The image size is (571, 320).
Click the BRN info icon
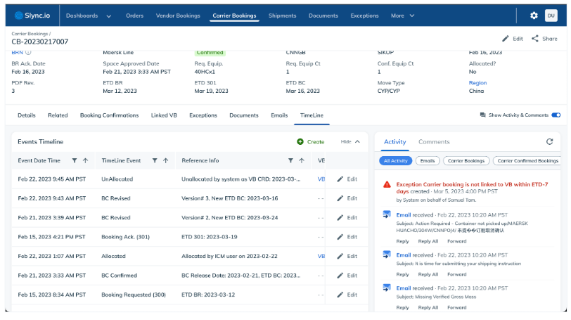[28, 53]
